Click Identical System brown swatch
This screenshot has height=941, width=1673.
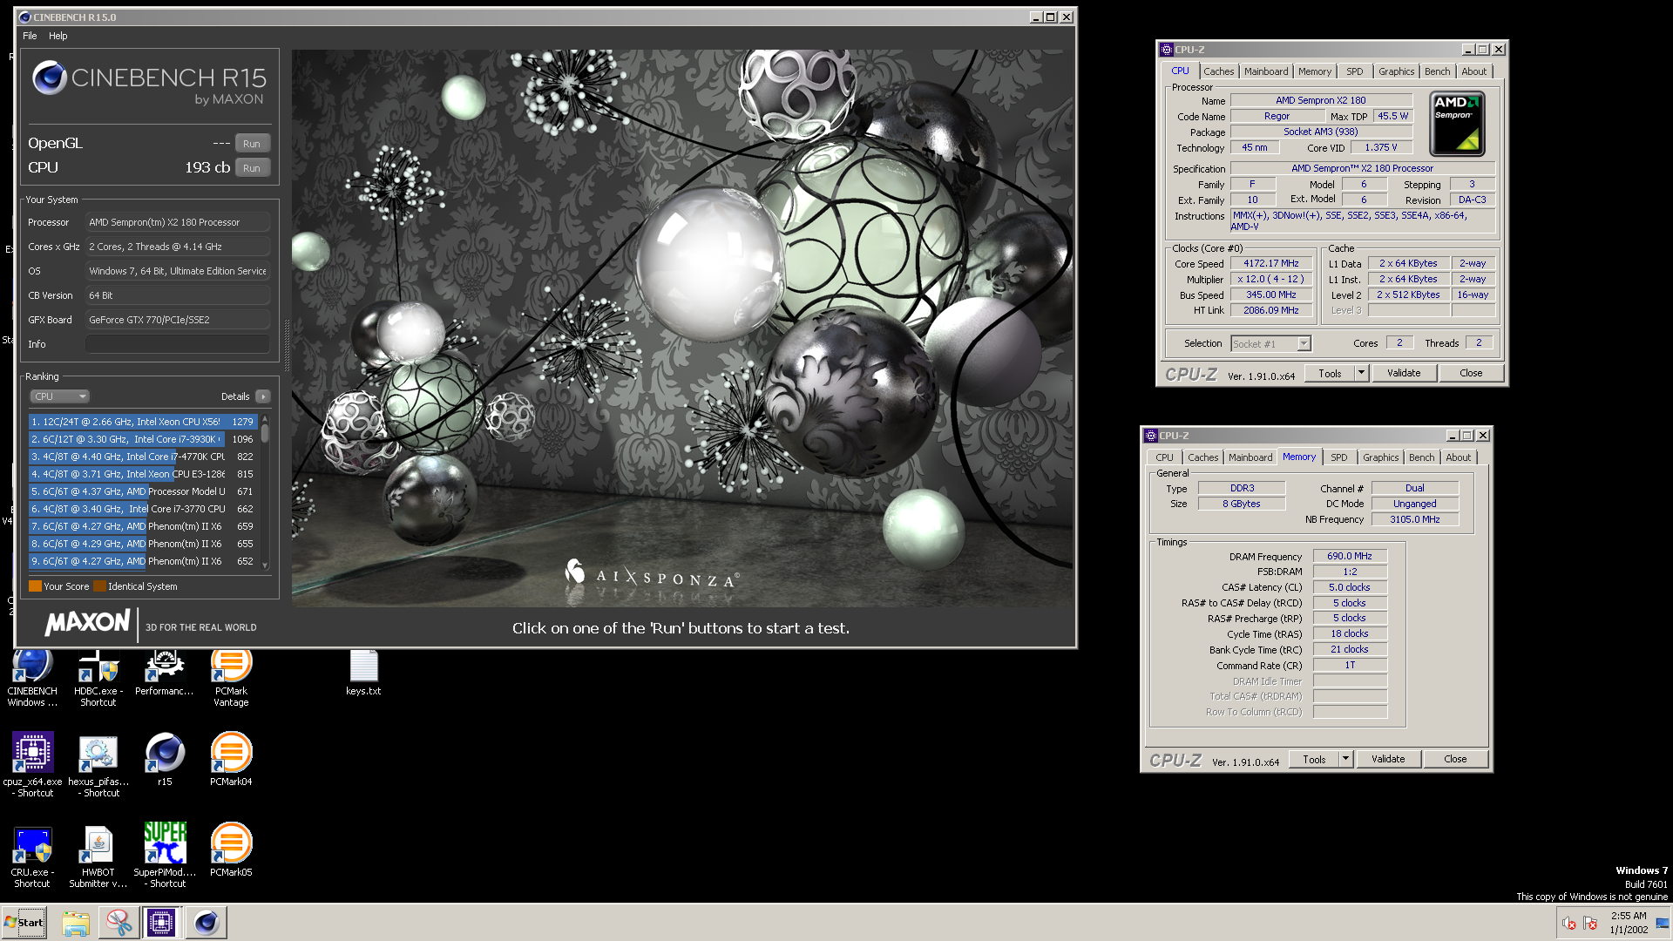click(x=99, y=586)
